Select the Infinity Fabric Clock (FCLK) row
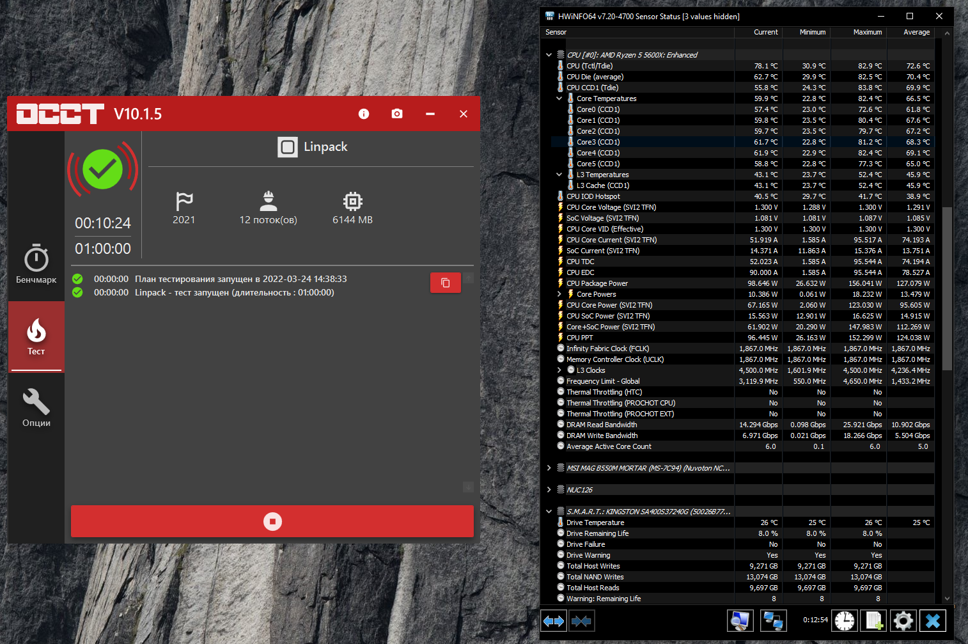Viewport: 968px width, 644px height. pyautogui.click(x=738, y=349)
